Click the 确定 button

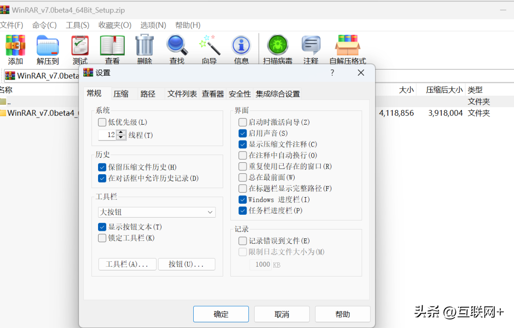pos(221,314)
